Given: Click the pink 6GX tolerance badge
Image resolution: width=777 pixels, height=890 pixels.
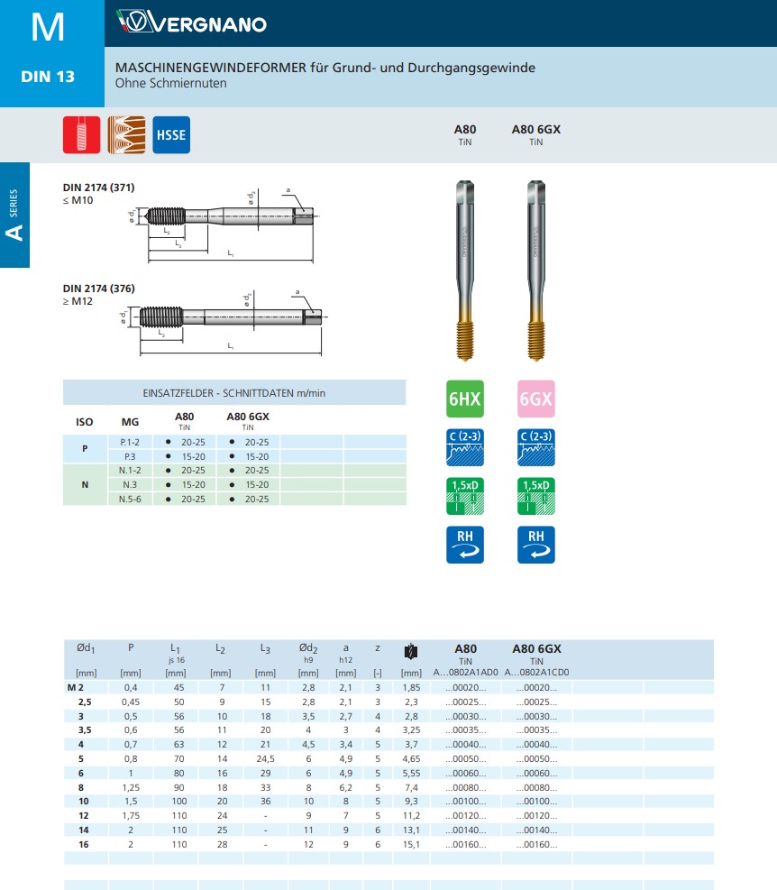Looking at the screenshot, I should [x=535, y=399].
